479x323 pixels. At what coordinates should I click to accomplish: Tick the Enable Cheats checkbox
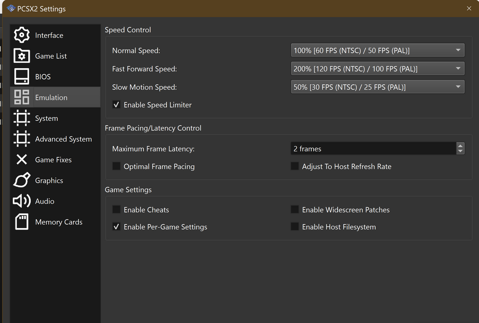(x=116, y=210)
